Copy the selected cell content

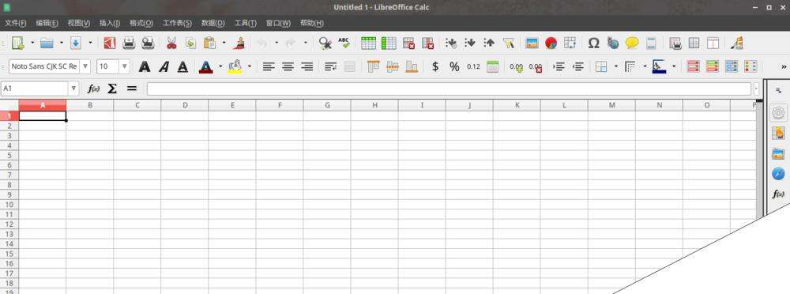pyautogui.click(x=190, y=43)
